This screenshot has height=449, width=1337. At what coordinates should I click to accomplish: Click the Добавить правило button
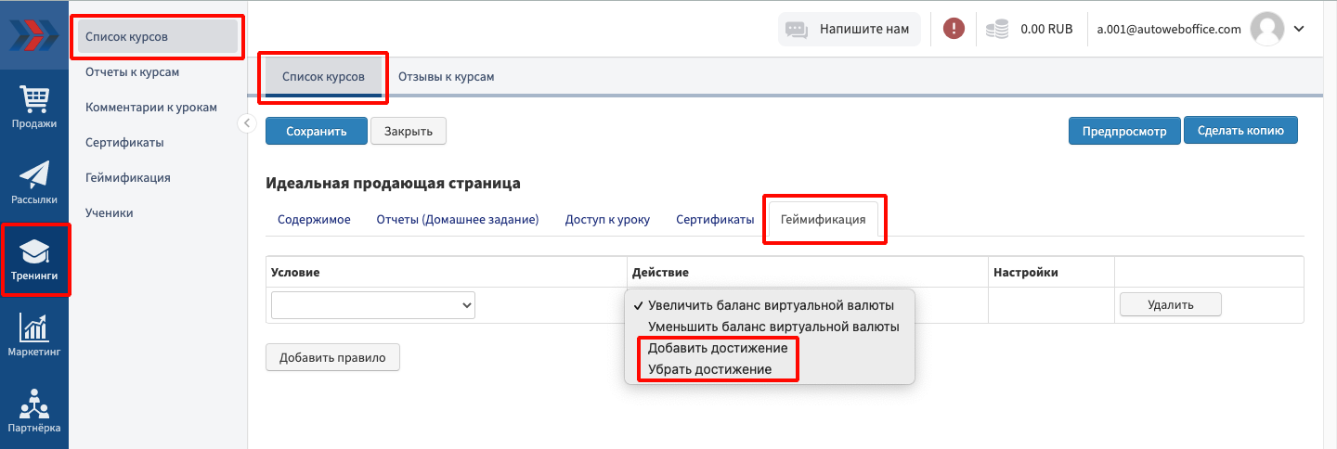coord(332,357)
